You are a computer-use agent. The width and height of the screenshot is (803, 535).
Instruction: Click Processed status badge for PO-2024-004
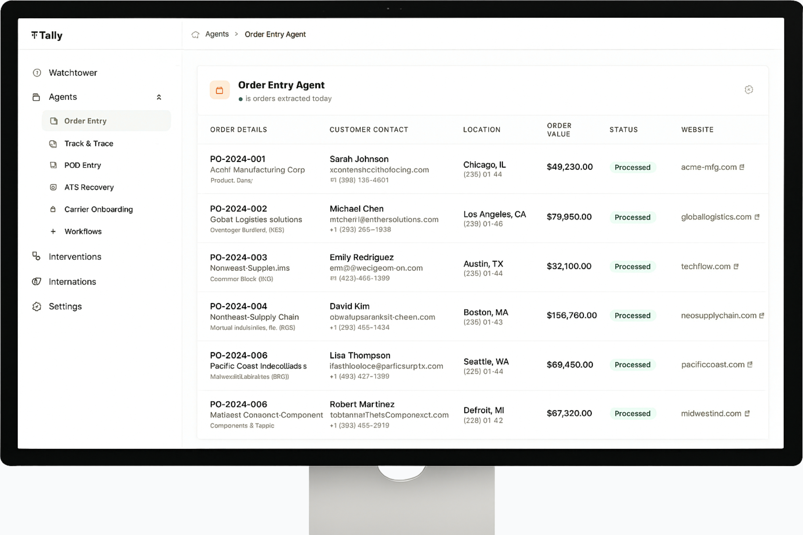tap(632, 315)
